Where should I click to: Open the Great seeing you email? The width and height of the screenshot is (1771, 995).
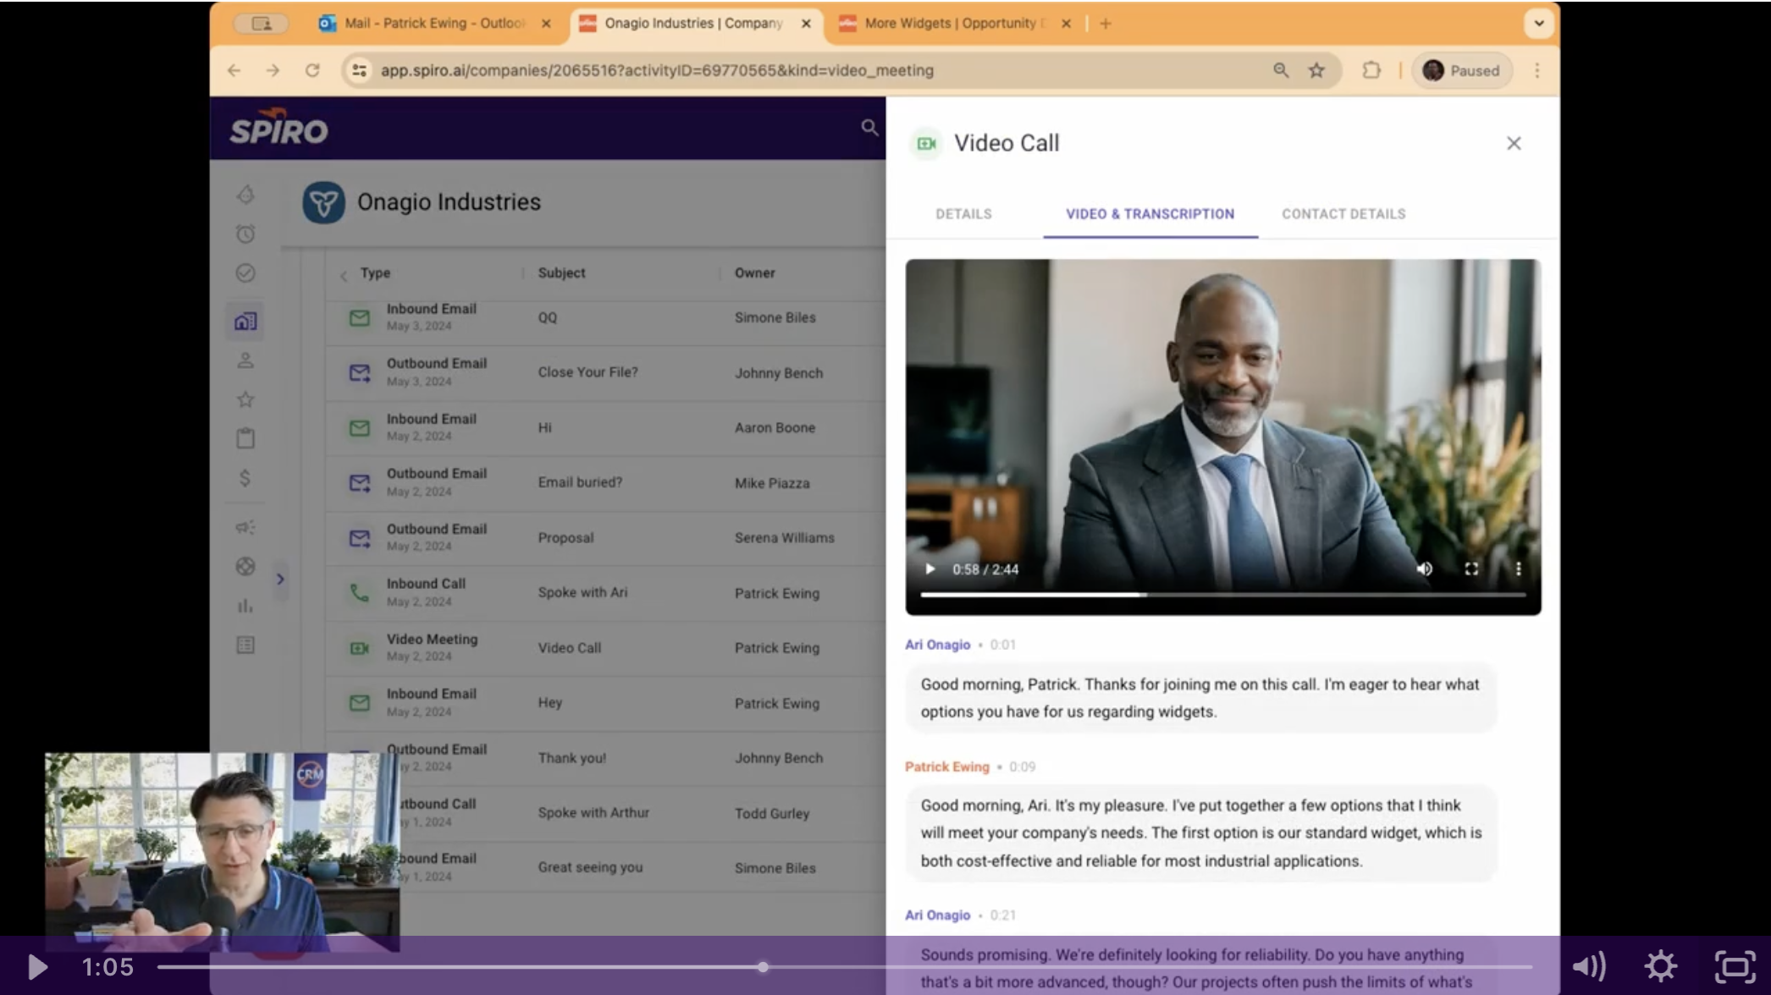(605, 867)
